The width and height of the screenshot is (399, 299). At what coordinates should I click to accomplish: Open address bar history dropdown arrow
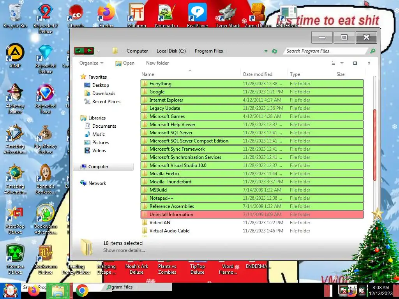pyautogui.click(x=266, y=51)
